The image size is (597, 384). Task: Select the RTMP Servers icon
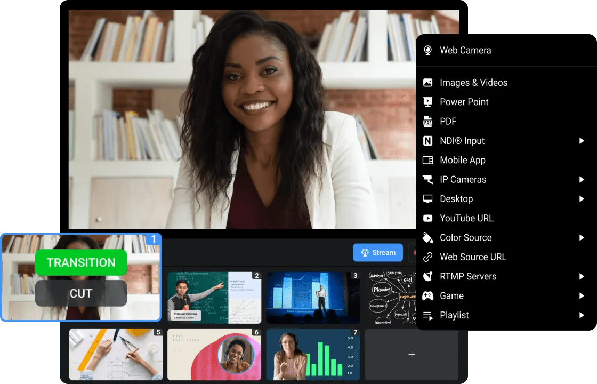[x=427, y=276]
